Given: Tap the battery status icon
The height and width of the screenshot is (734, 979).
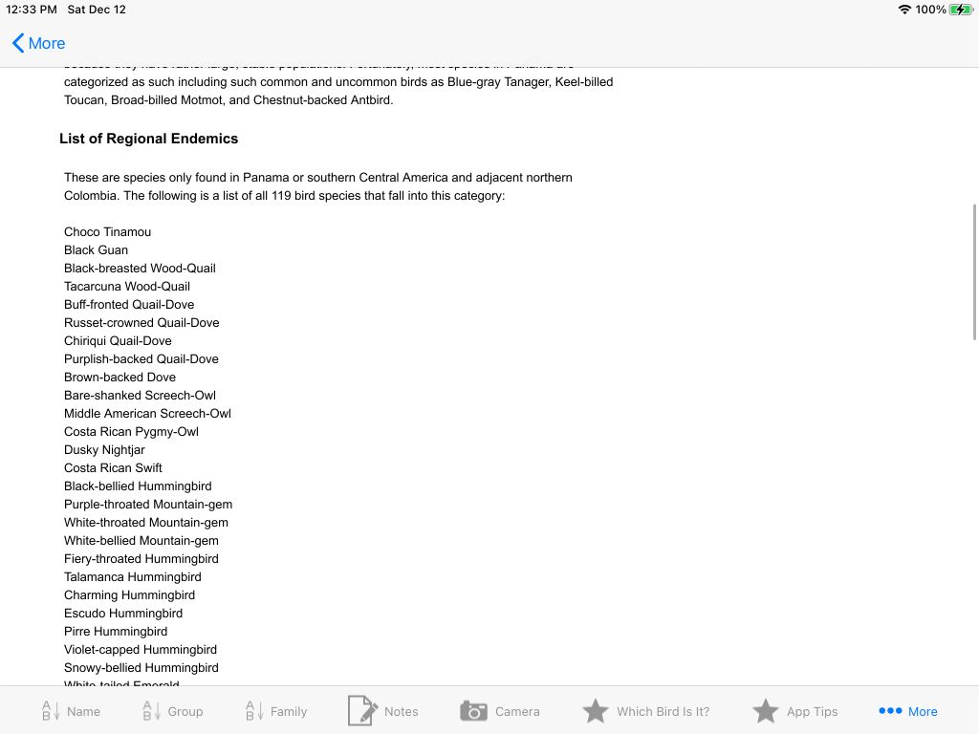Looking at the screenshot, I should pyautogui.click(x=961, y=10).
